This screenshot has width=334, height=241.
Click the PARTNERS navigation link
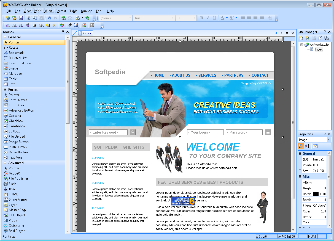tap(233, 75)
